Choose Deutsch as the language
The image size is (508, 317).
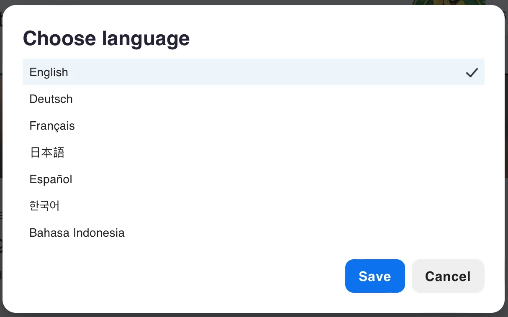pyautogui.click(x=254, y=99)
